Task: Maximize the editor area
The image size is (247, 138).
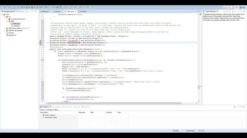Action: (199, 11)
